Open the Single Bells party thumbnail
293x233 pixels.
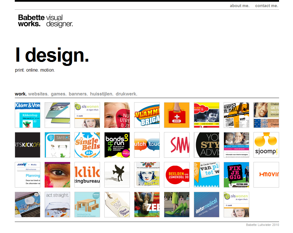click(x=87, y=145)
